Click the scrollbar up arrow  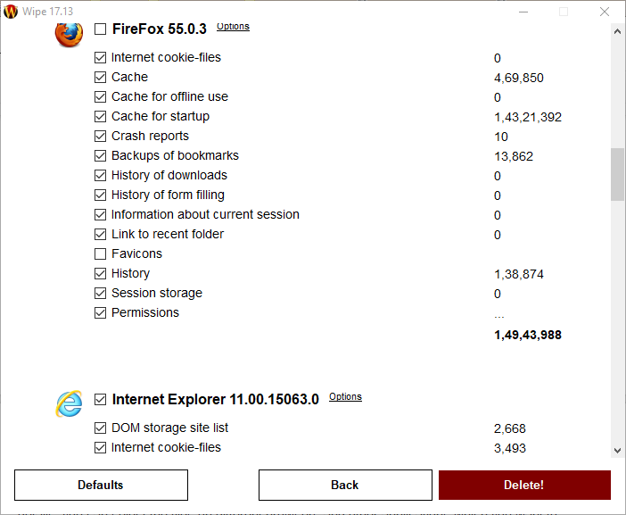tap(618, 31)
